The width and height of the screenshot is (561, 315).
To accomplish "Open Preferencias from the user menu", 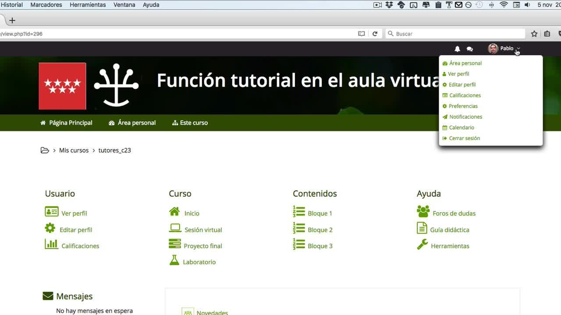I will point(463,106).
